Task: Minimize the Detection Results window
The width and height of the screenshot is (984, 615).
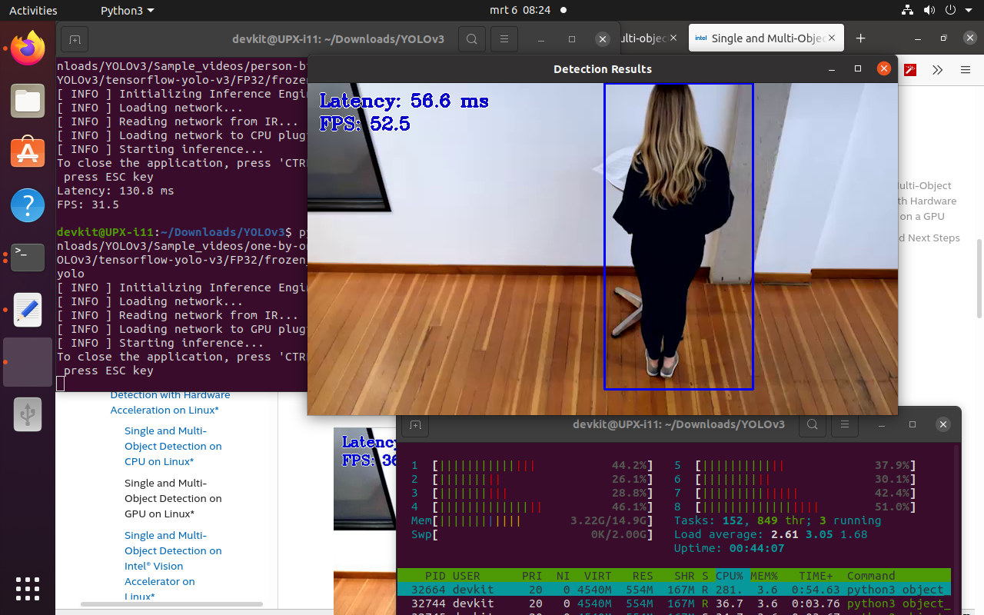Action: coord(832,69)
